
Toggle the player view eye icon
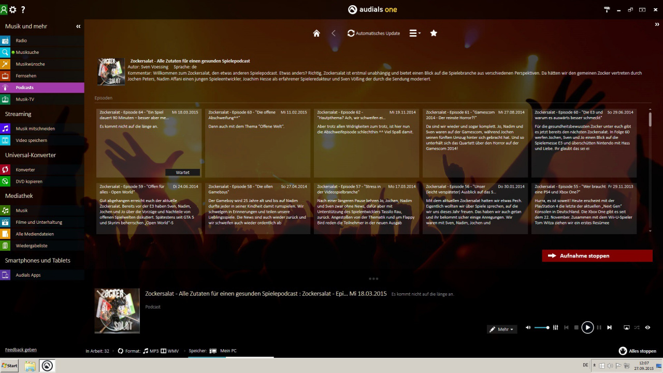647,327
